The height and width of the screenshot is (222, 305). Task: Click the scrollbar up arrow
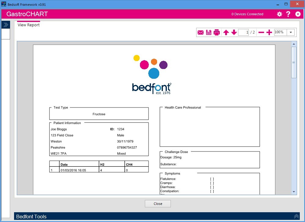(294, 44)
